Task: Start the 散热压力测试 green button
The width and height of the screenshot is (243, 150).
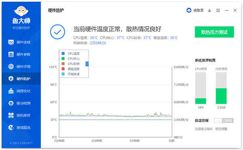Action: coord(214,32)
